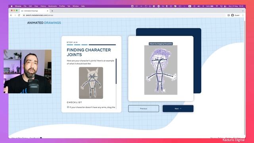Click the 'Finding Character Joints' heading

(89, 52)
